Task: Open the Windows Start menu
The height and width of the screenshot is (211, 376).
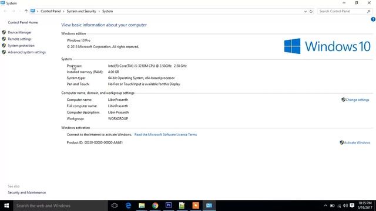Action: pos(6,206)
